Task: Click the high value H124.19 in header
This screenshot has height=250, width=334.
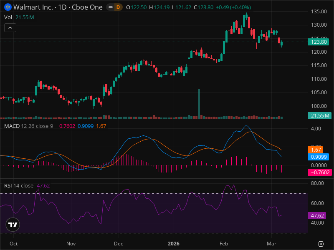Action: 159,7
